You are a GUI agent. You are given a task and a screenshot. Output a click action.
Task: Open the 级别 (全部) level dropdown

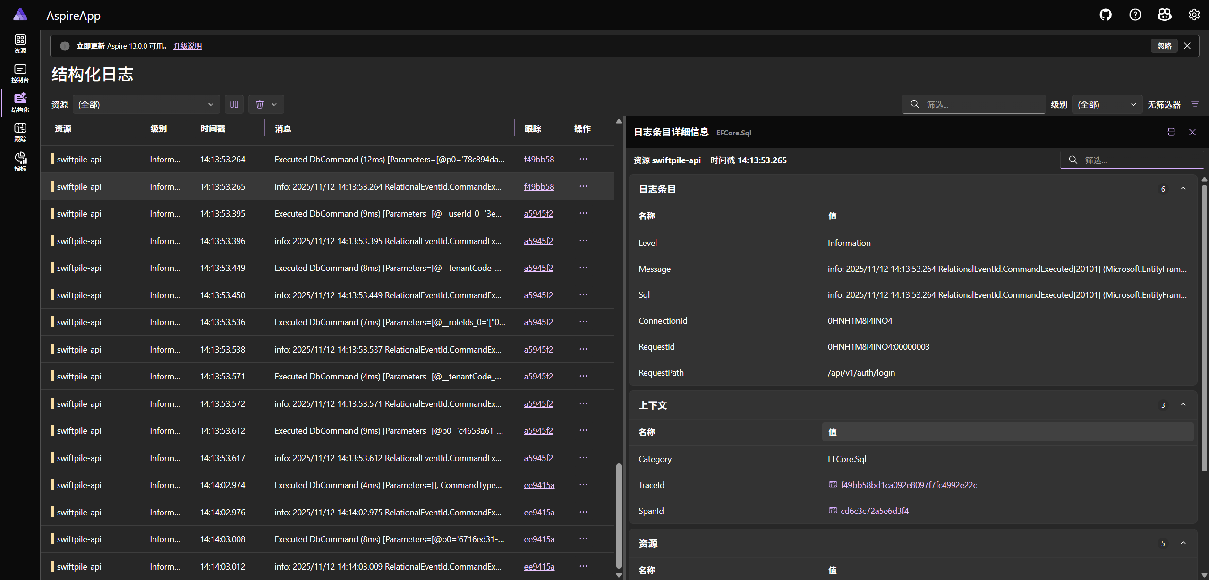coord(1107,104)
